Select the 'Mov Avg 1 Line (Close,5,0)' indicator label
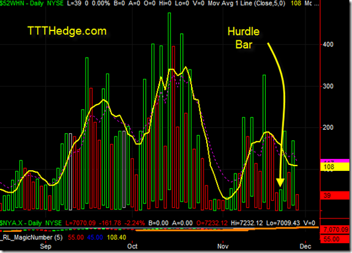The image size is (352, 253). coord(247,3)
